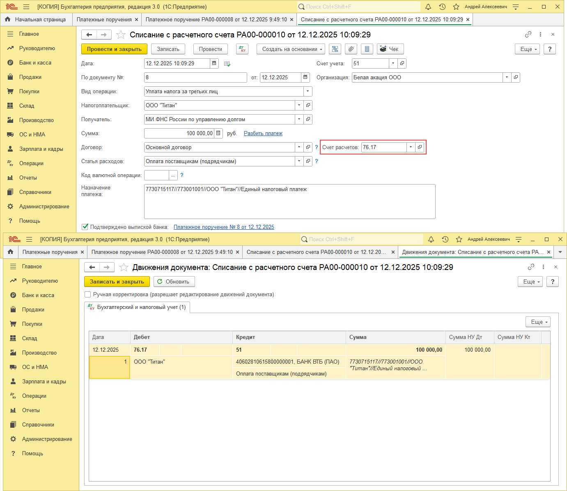
Task: Click the Провести и закрыть button
Action: pyautogui.click(x=114, y=49)
